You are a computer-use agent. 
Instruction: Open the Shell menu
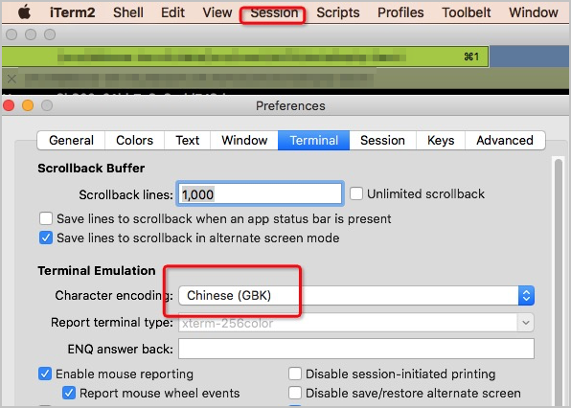tap(127, 12)
